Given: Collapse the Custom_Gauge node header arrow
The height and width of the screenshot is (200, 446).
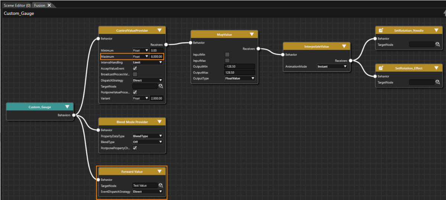Looking at the screenshot, I should pos(67,107).
